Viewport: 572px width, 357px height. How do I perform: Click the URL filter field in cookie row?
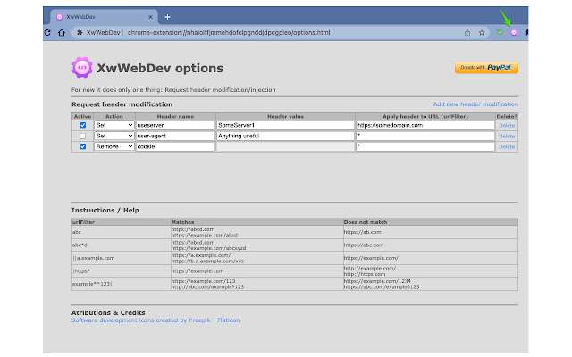(x=425, y=146)
